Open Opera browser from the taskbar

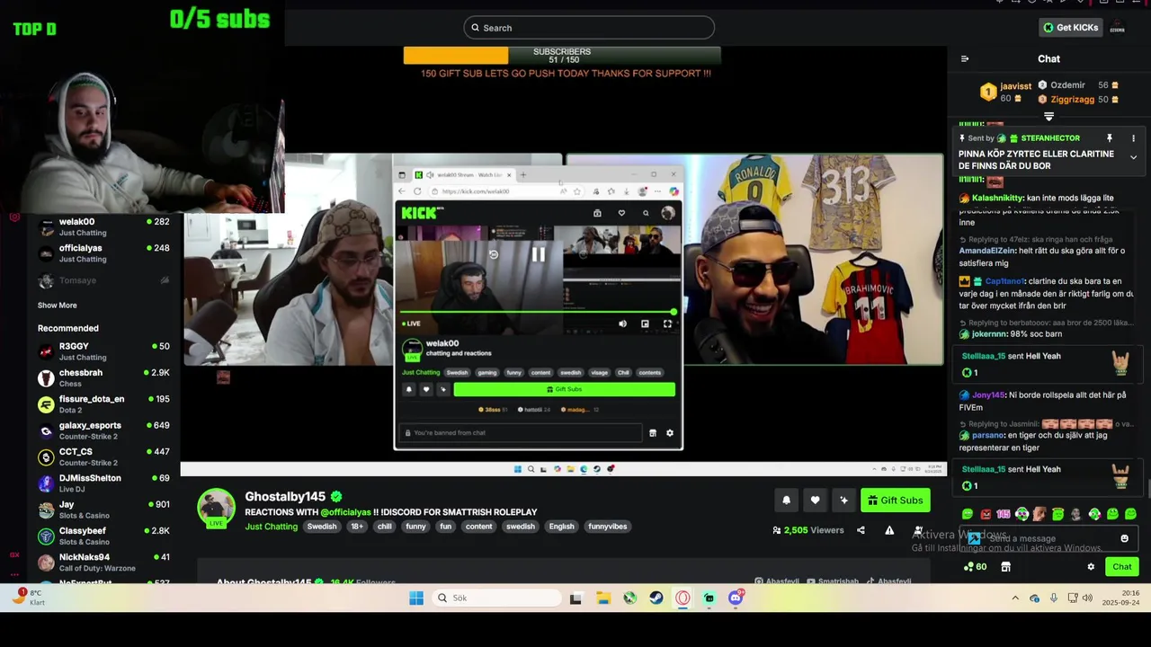click(x=683, y=598)
